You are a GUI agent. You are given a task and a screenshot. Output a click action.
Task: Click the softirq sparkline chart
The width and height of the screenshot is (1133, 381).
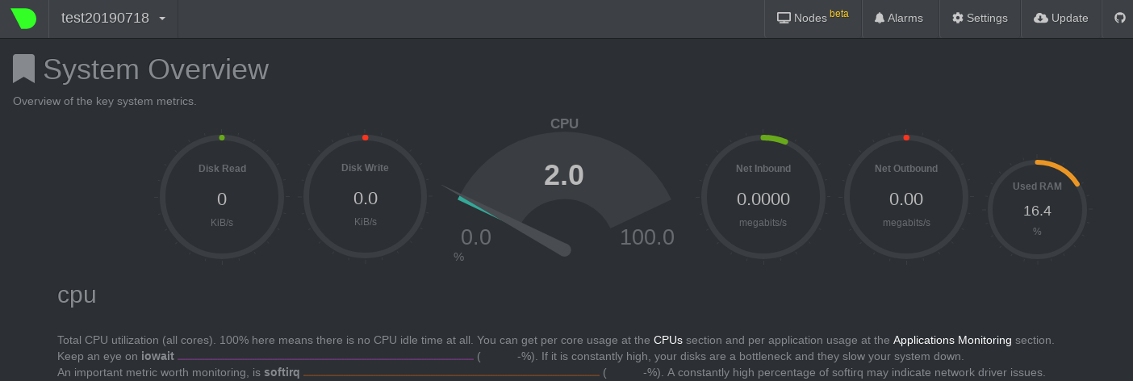pos(451,373)
